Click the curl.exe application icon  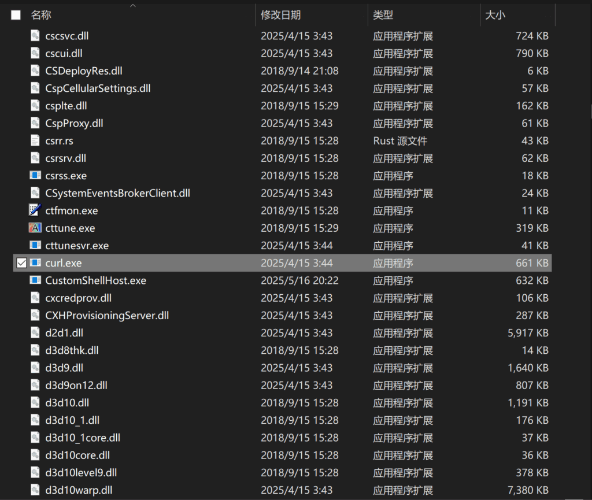coord(35,263)
